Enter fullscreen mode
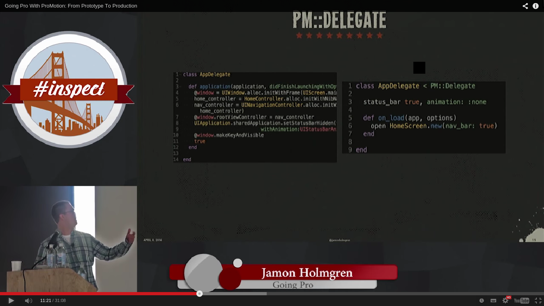Image resolution: width=544 pixels, height=306 pixels. click(538, 301)
